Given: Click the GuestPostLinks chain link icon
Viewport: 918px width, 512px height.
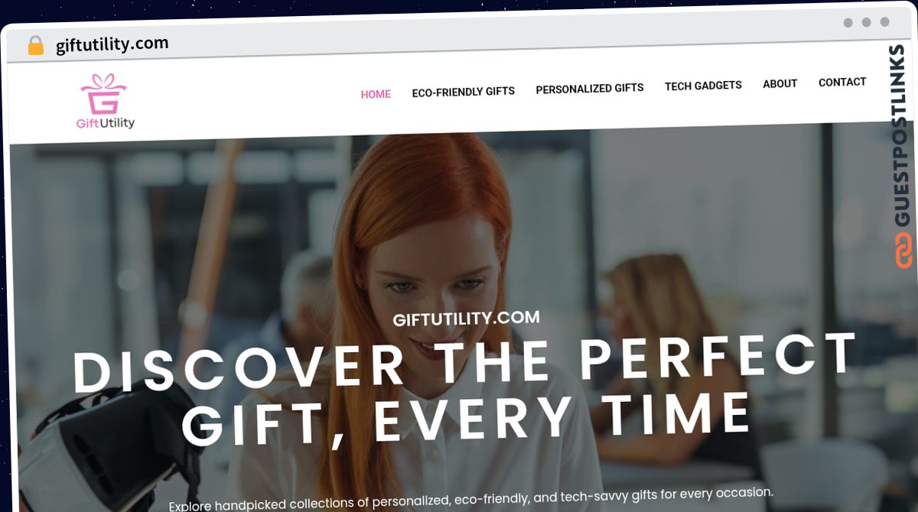Looking at the screenshot, I should tap(904, 250).
